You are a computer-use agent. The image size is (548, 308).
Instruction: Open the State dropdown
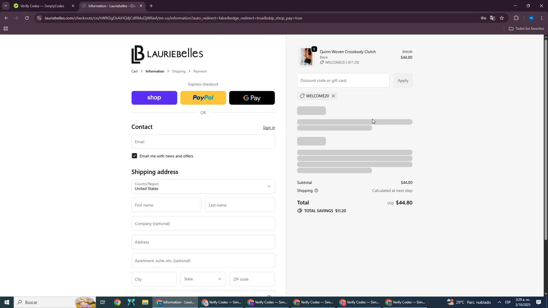(x=203, y=279)
